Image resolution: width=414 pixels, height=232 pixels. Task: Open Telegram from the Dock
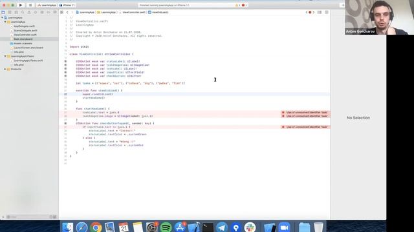[222, 227]
